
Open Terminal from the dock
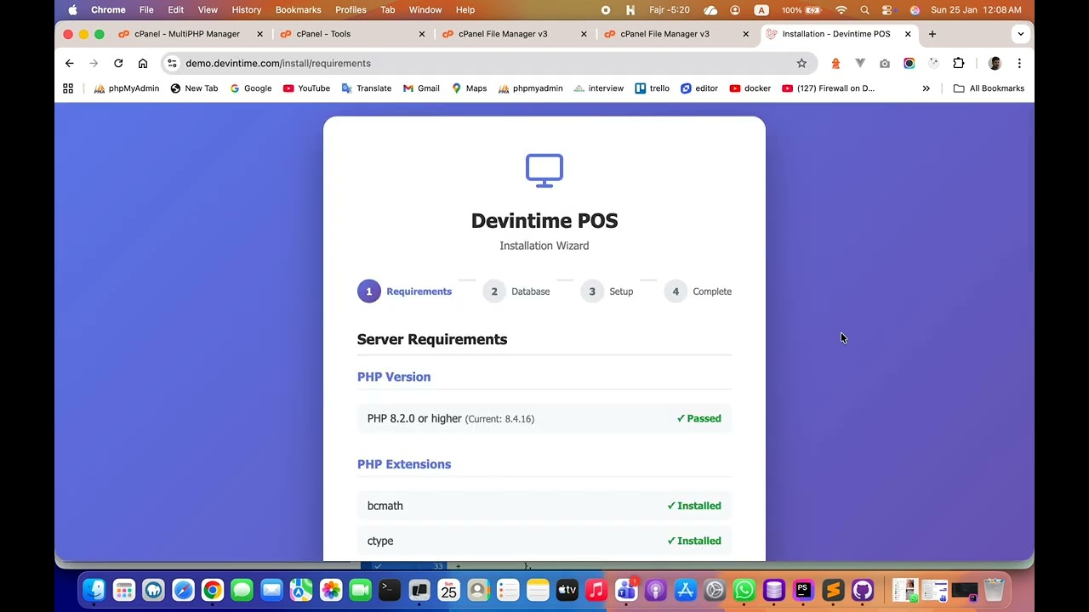[390, 590]
